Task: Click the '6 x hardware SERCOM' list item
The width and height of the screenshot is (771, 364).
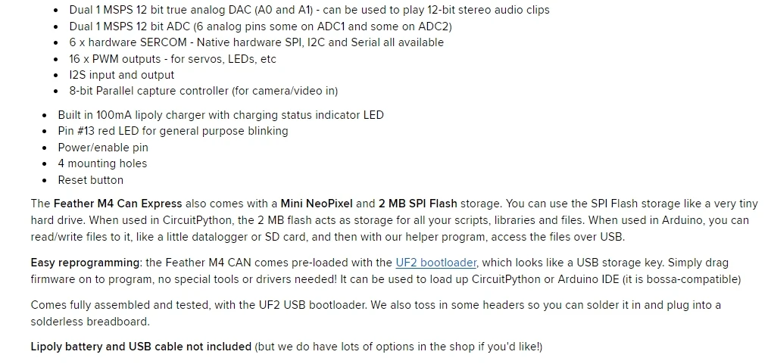Action: pyautogui.click(x=256, y=42)
